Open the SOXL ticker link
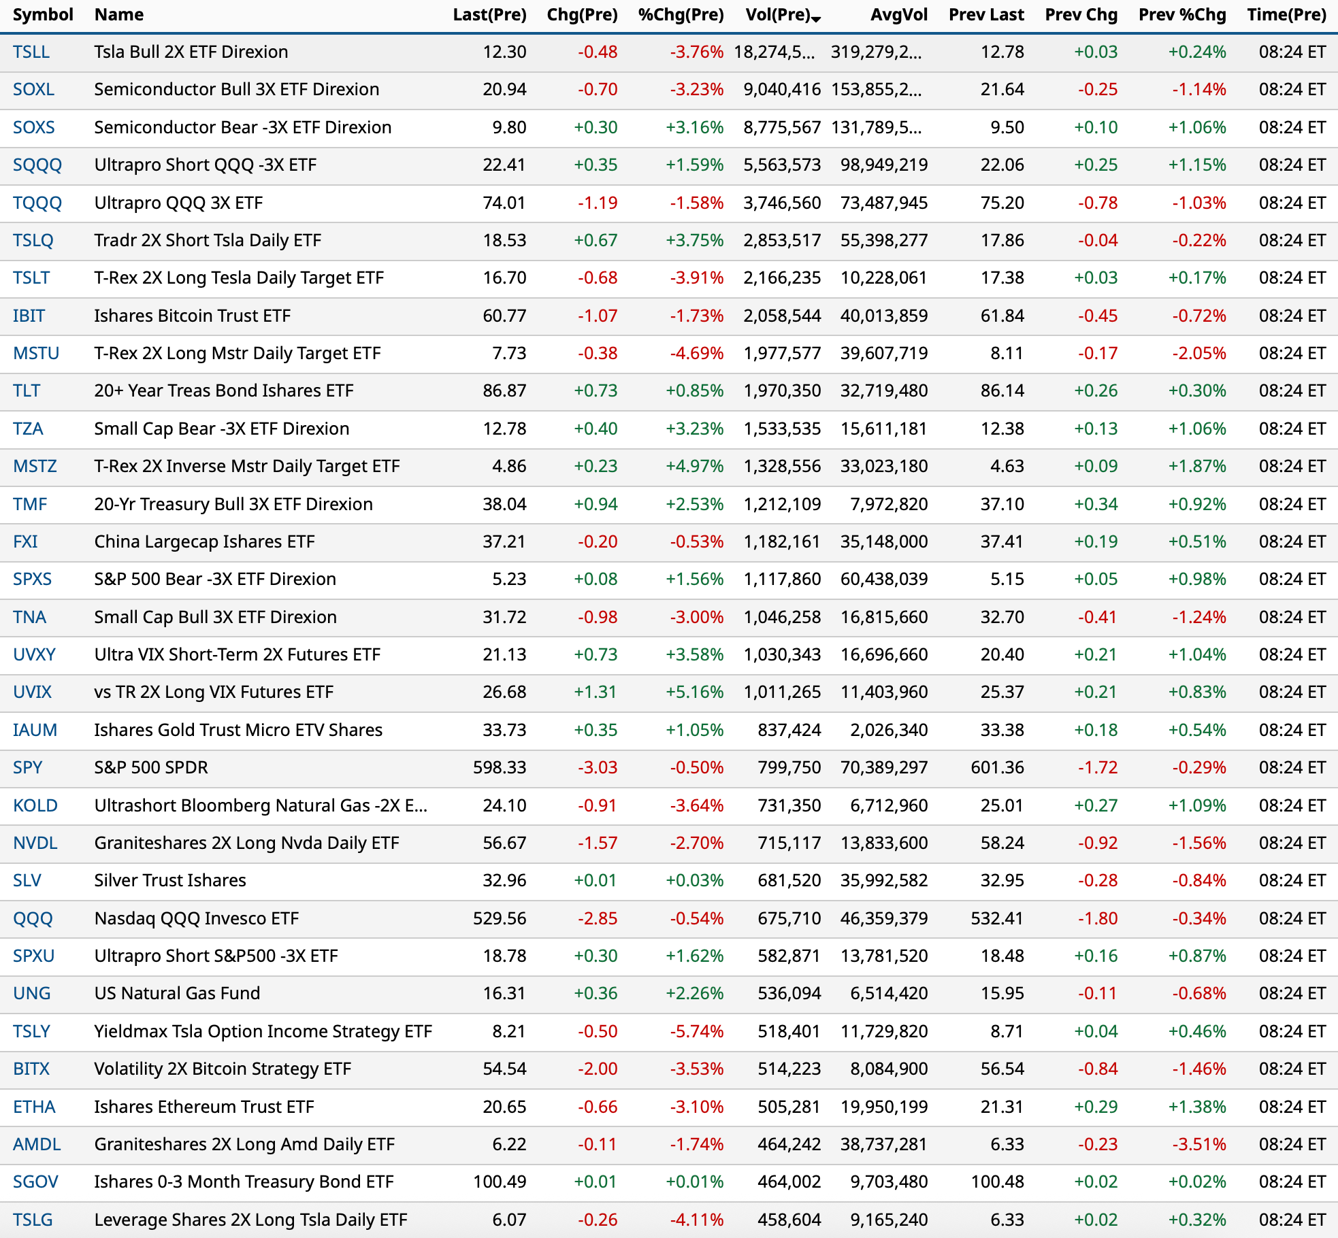This screenshot has width=1338, height=1238. [x=33, y=89]
